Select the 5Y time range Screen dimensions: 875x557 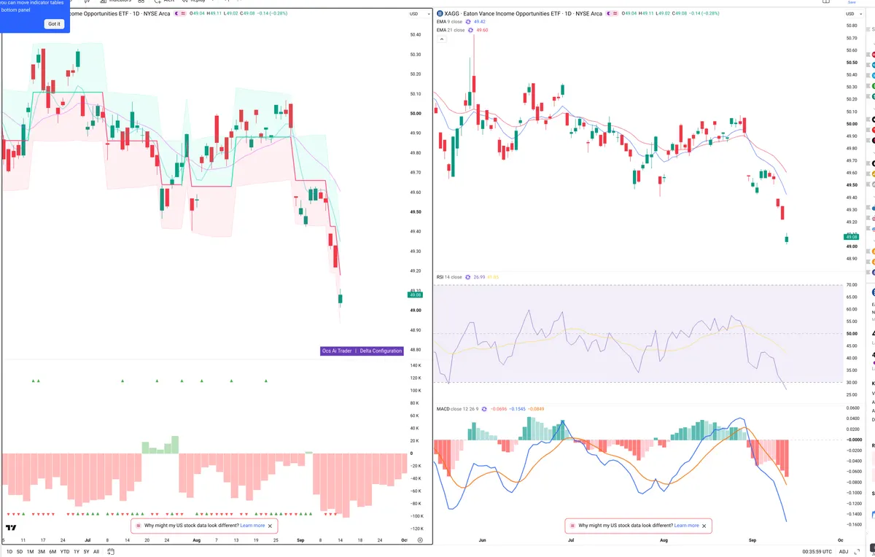coord(86,552)
